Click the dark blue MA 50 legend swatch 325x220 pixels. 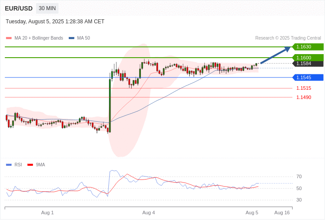(x=71, y=38)
